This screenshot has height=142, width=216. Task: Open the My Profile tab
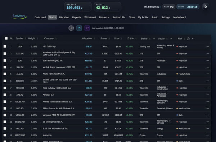143,17
